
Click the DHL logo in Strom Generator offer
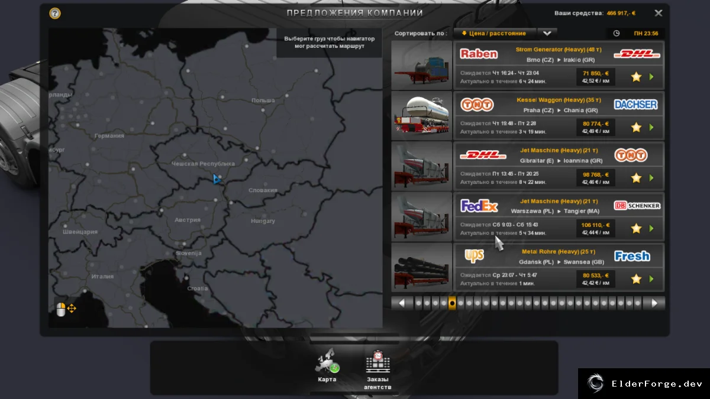637,54
